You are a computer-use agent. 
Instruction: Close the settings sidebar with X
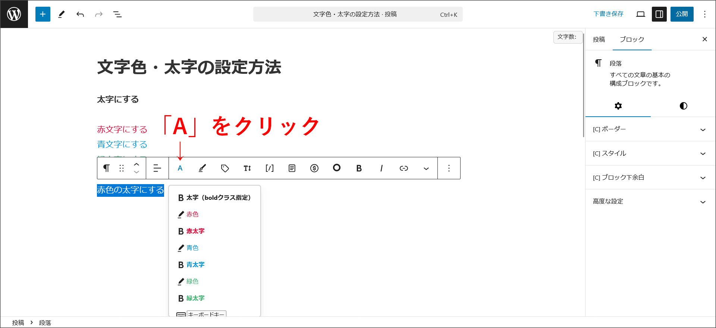pyautogui.click(x=705, y=39)
